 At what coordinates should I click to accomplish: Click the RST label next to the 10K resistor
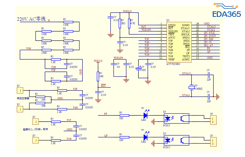[x=103, y=86]
